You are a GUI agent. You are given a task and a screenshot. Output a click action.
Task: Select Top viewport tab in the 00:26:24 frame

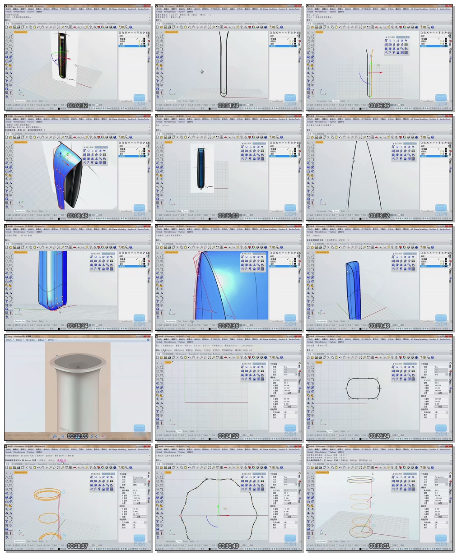pyautogui.click(x=330, y=431)
